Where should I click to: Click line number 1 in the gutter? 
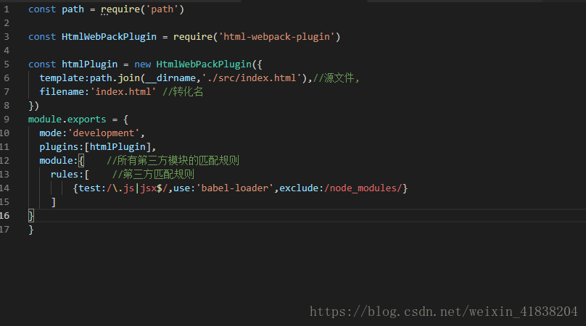pos(7,9)
